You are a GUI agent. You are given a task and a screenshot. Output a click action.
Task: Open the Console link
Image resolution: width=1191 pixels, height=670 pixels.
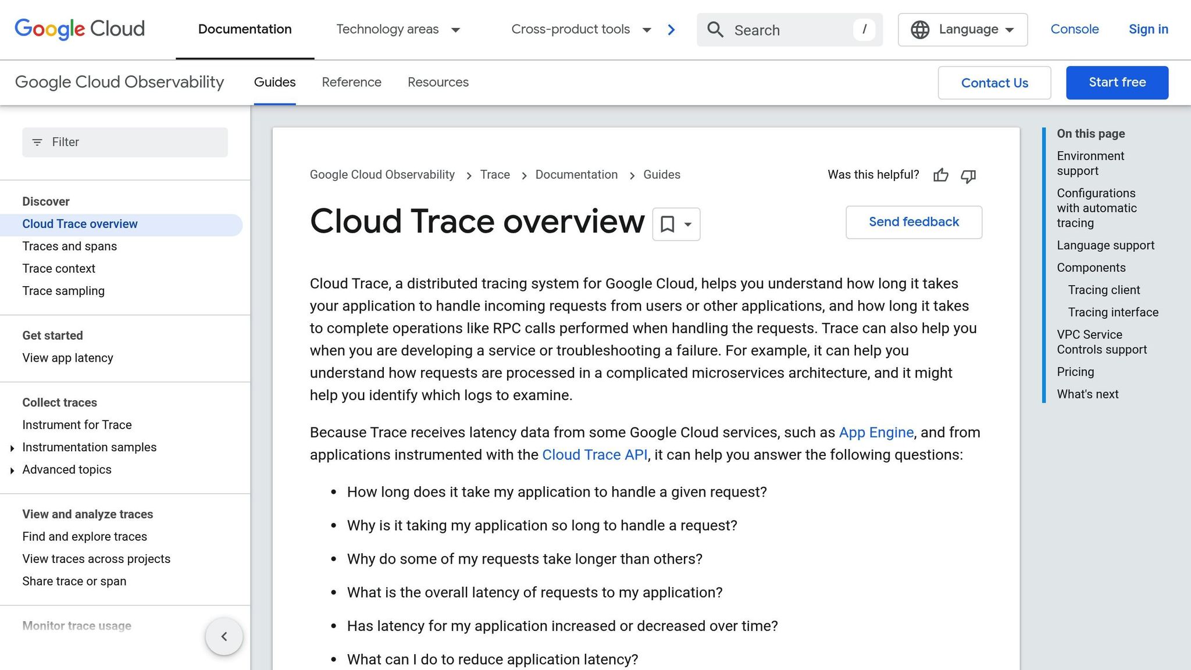(1075, 30)
